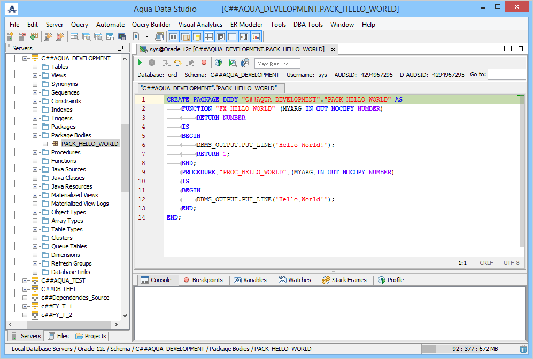Open the DBA Tools menu
Image resolution: width=533 pixels, height=359 pixels.
tap(308, 25)
